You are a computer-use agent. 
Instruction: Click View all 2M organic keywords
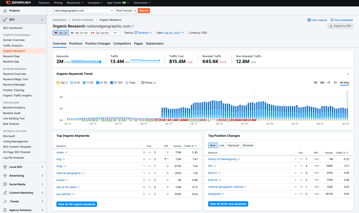[x=77, y=204]
